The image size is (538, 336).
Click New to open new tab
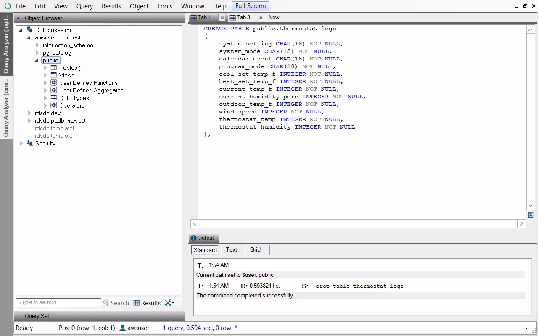pos(274,18)
